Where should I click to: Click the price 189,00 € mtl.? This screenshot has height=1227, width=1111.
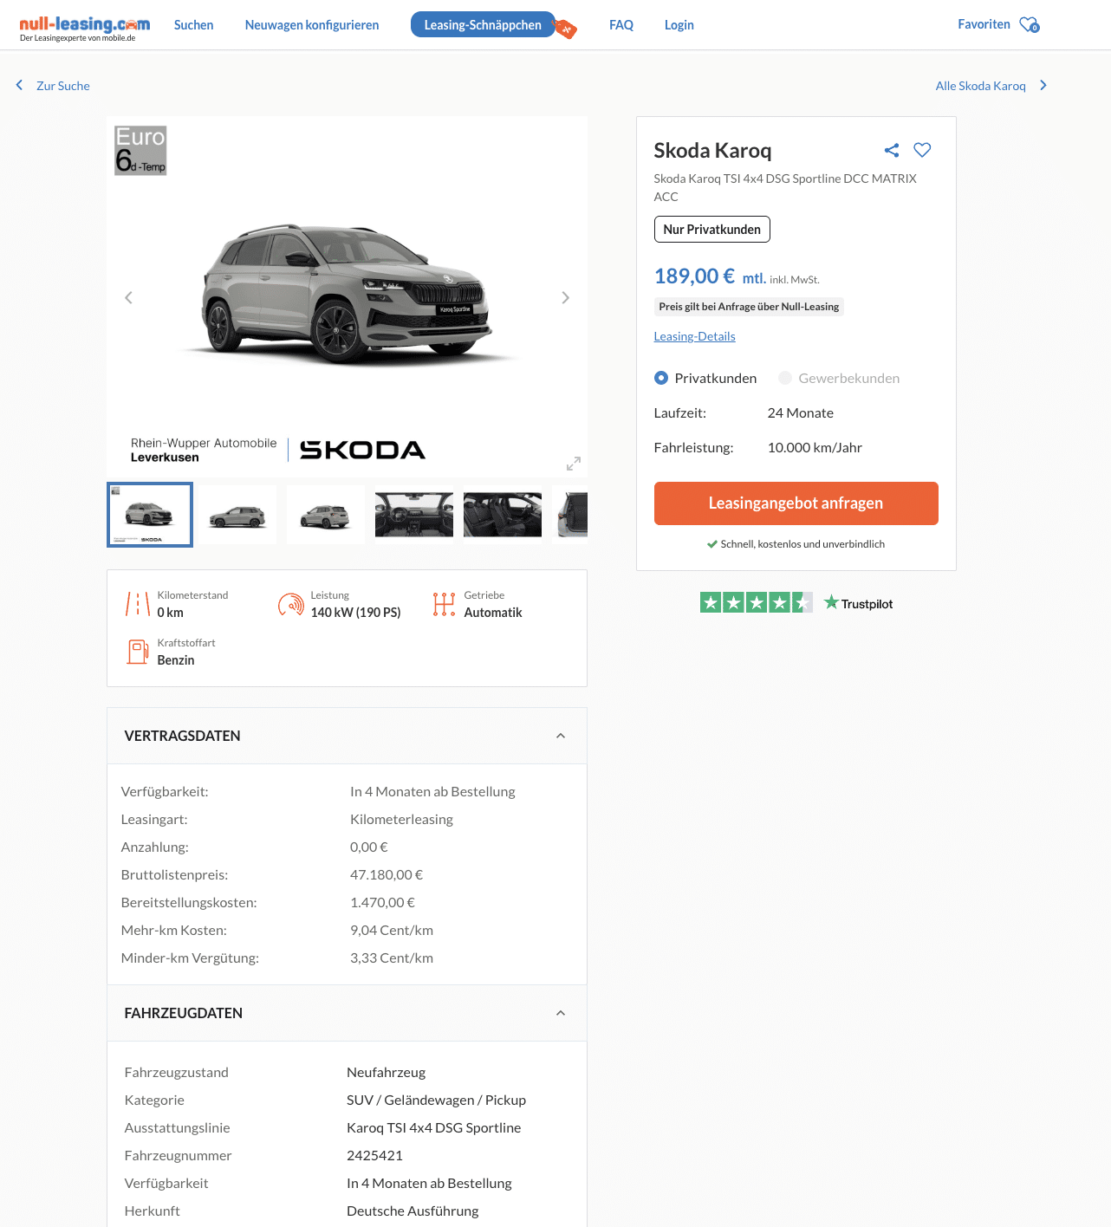[710, 276]
